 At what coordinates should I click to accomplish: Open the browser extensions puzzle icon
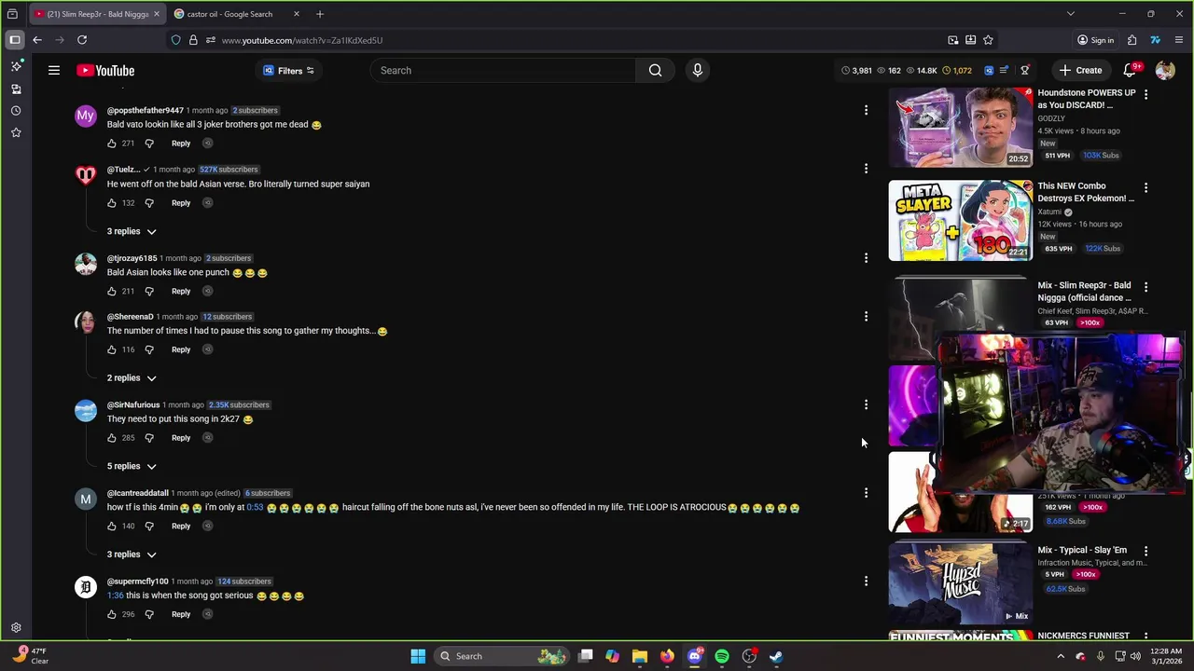point(1132,40)
